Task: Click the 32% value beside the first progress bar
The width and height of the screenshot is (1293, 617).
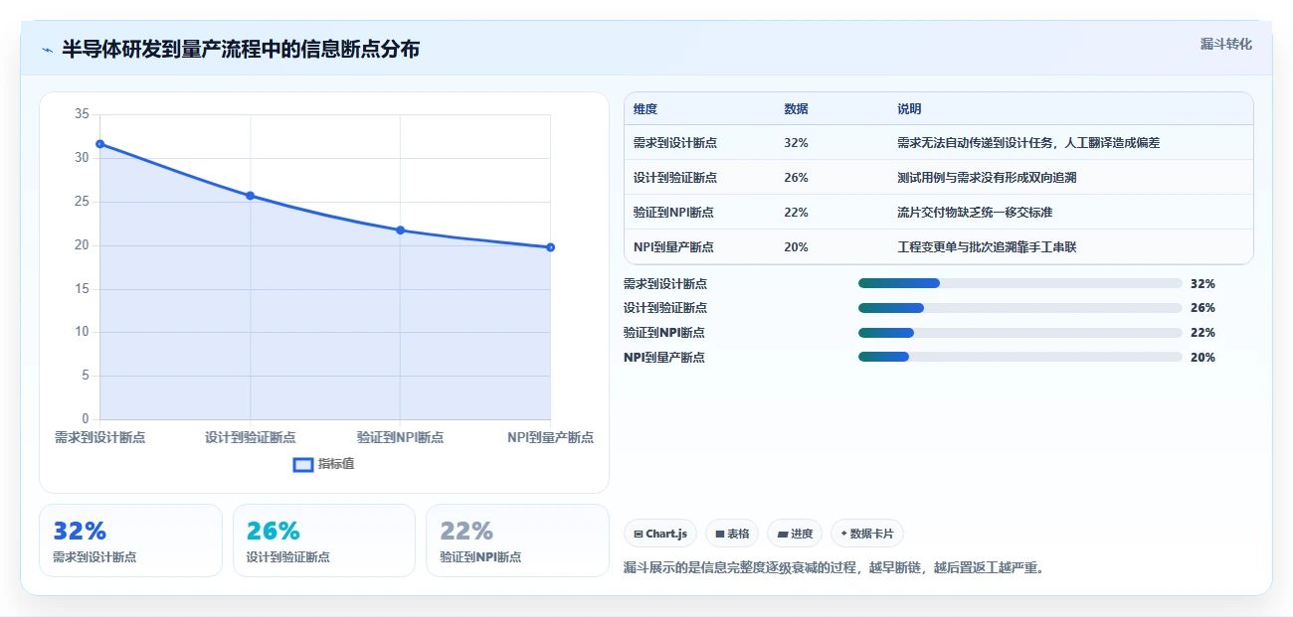Action: 1202,283
